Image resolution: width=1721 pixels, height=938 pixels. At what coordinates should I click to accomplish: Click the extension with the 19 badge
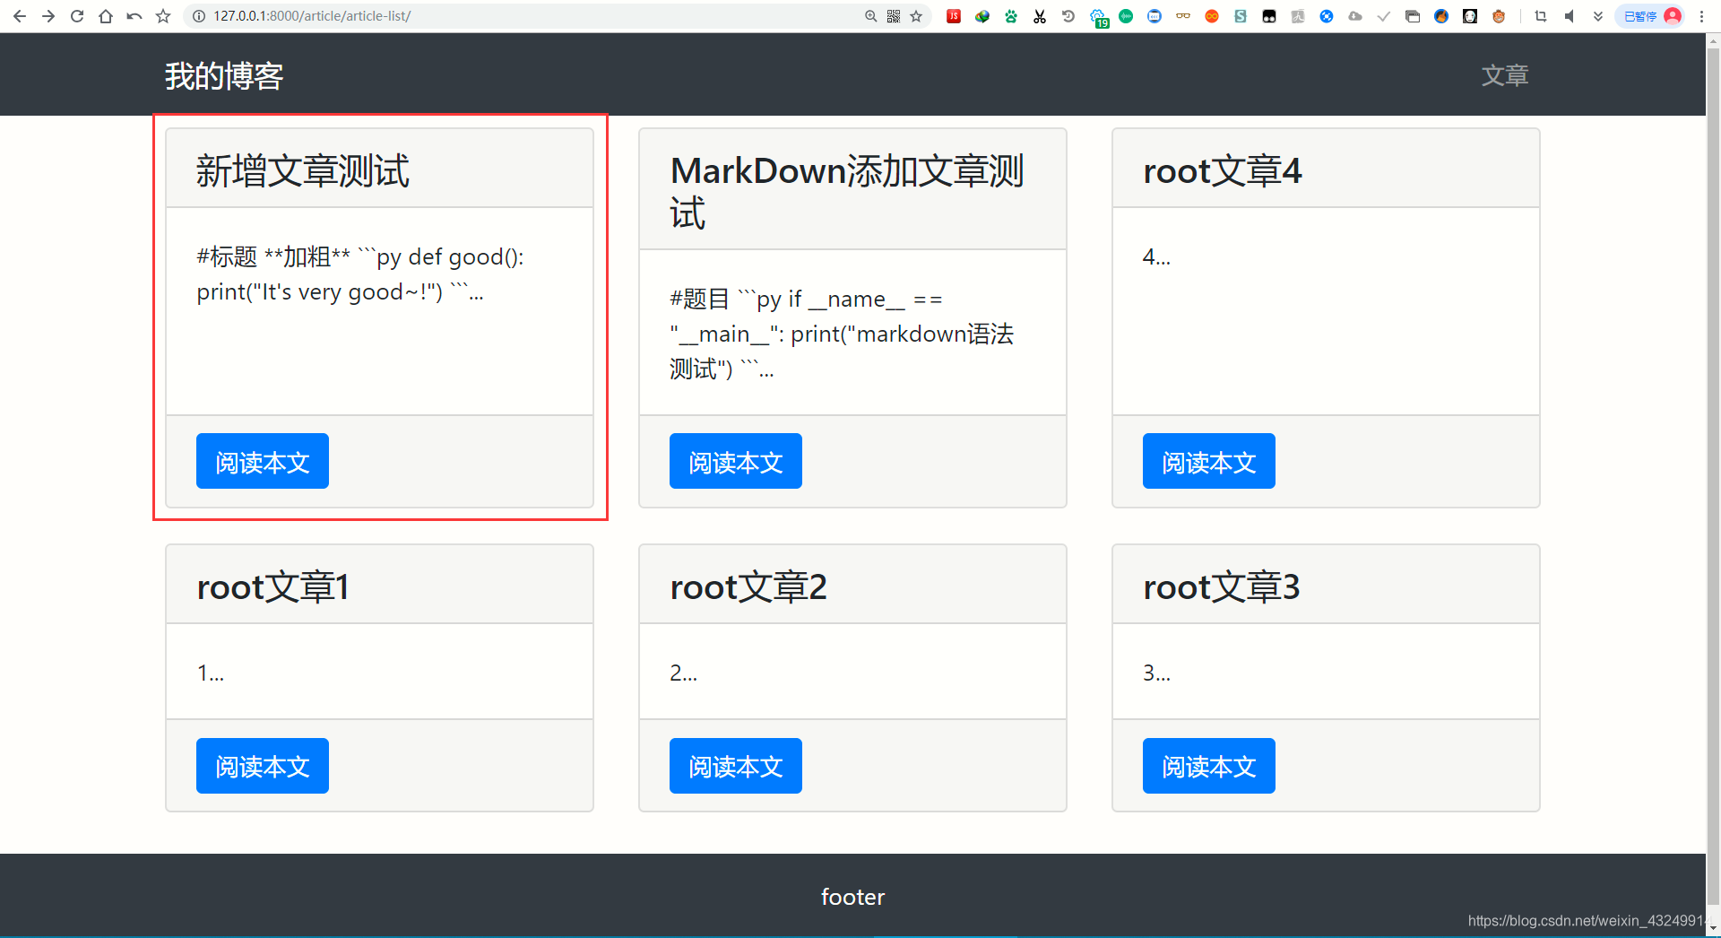[1099, 18]
